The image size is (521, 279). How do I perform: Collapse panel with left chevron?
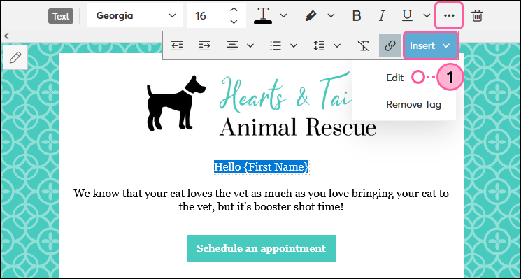(6, 36)
